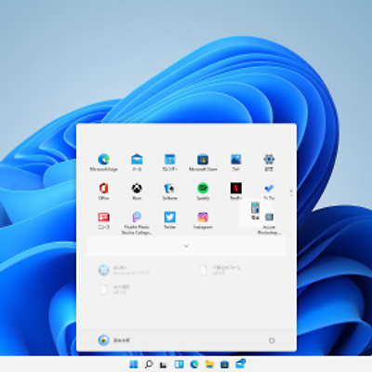Open the Calendar app tile
The width and height of the screenshot is (372, 372).
[170, 162]
